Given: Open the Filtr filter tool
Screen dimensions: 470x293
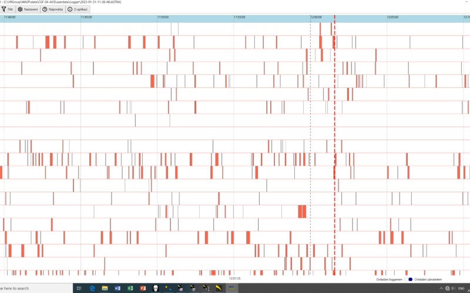Looking at the screenshot, I should pyautogui.click(x=7, y=9).
